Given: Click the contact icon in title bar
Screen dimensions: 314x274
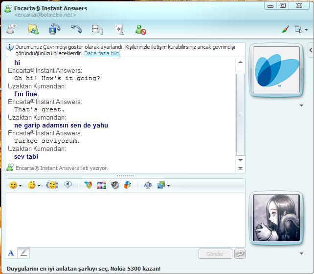Looking at the screenshot, I should click(x=8, y=9).
